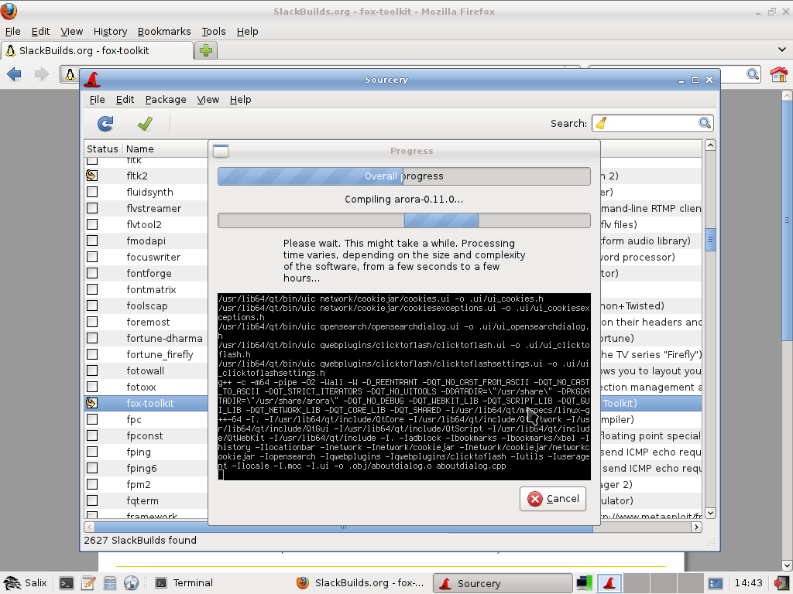Click package list scrollbar down arrow
793x594 pixels.
click(710, 513)
